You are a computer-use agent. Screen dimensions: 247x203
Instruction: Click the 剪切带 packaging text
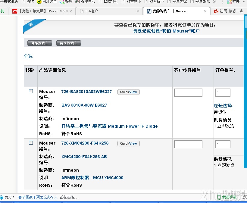coord(220,112)
